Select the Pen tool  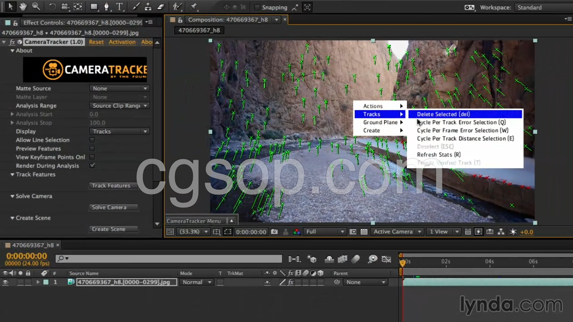coord(107,7)
